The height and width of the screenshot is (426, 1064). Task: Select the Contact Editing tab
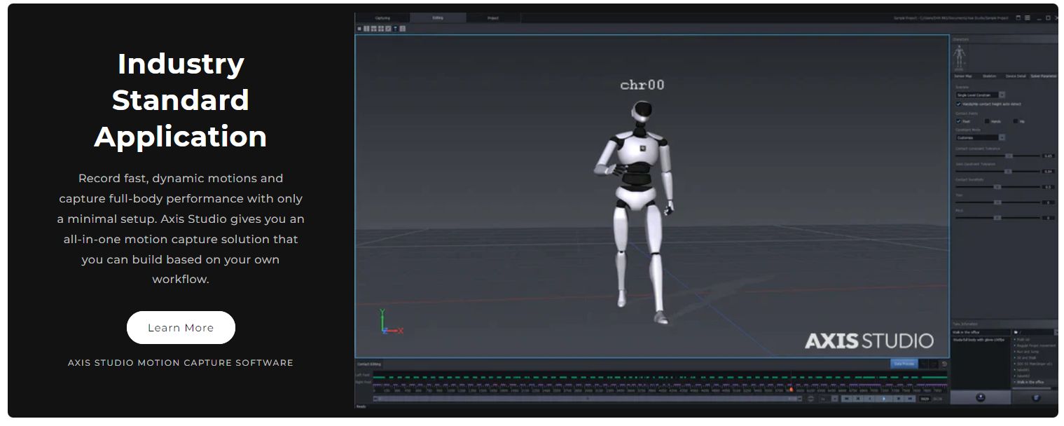click(x=369, y=364)
